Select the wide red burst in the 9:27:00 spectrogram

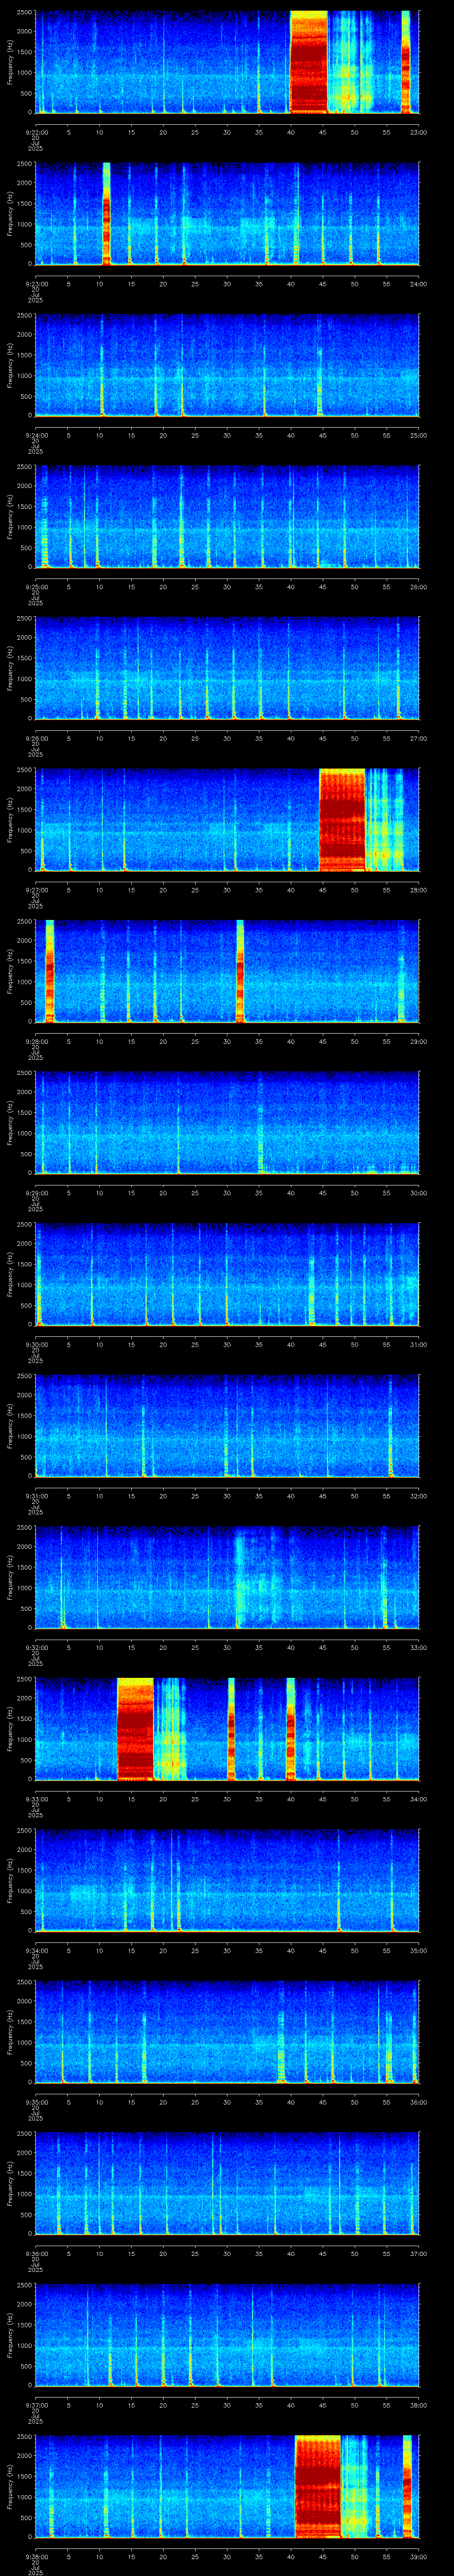coord(342,819)
